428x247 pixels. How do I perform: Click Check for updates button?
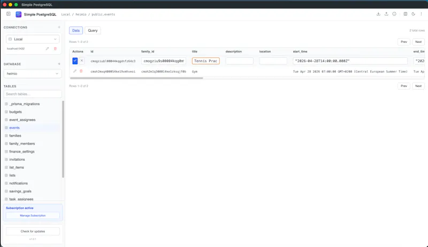[33, 231]
